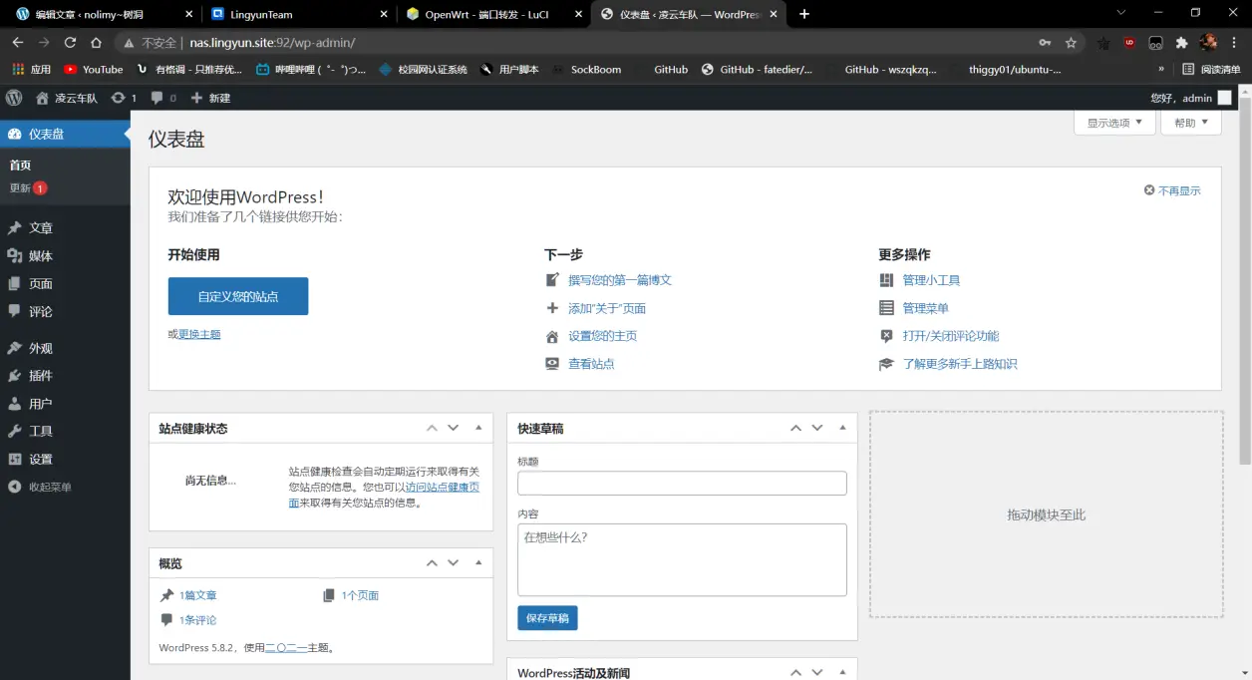This screenshot has width=1252, height=680.
Task: Go to 首页 submenu item
Action: point(20,166)
